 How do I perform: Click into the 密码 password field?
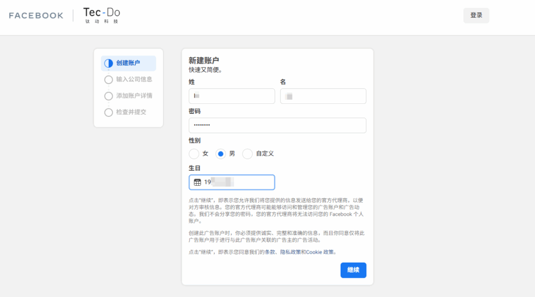277,125
